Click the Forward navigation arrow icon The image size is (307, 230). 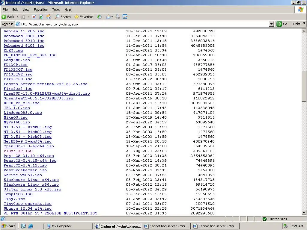pyautogui.click(x=23, y=17)
